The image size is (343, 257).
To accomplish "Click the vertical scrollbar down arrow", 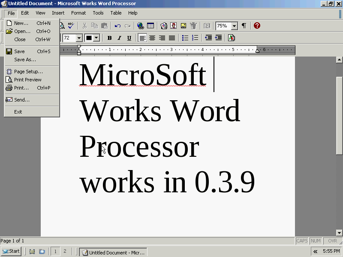I will click(x=339, y=233).
